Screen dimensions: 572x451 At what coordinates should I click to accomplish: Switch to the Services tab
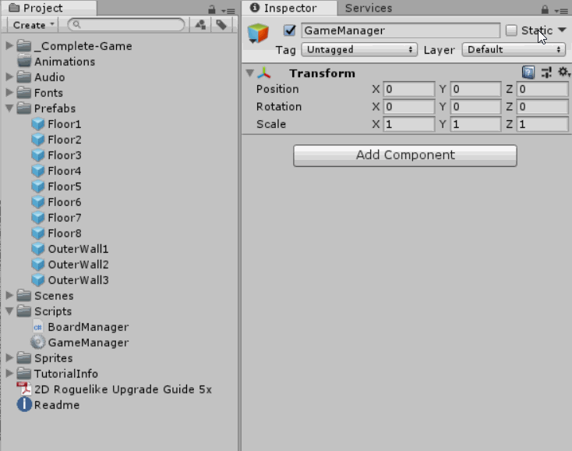pyautogui.click(x=369, y=8)
